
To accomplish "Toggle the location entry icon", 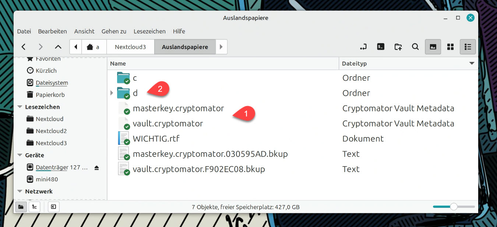I will 363,47.
